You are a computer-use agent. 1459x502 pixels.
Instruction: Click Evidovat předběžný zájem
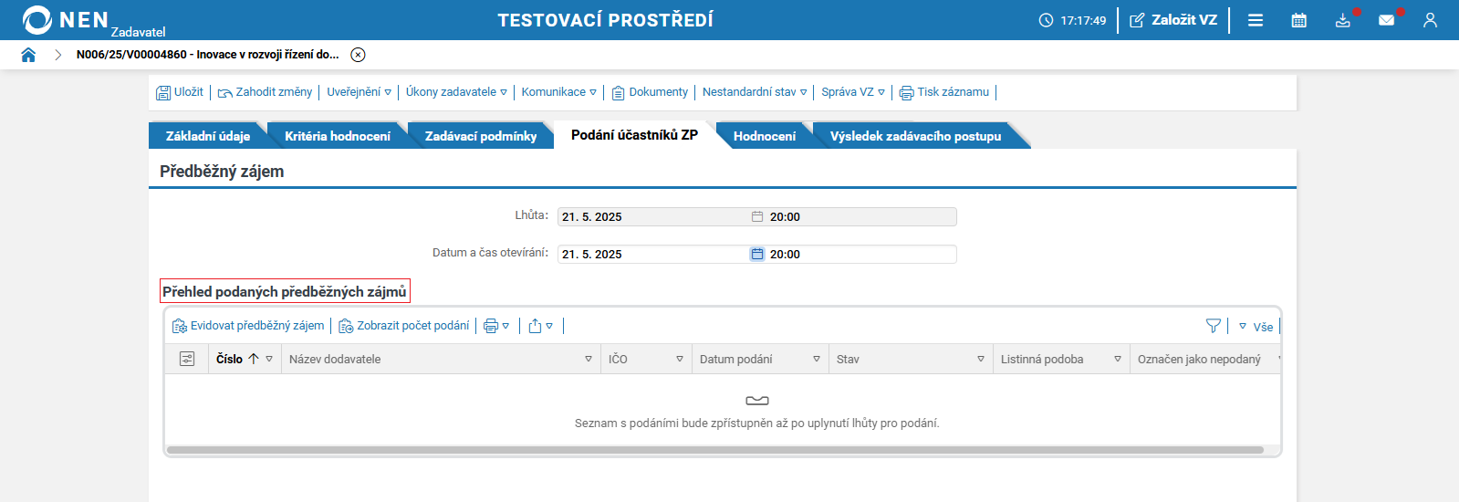coord(248,326)
